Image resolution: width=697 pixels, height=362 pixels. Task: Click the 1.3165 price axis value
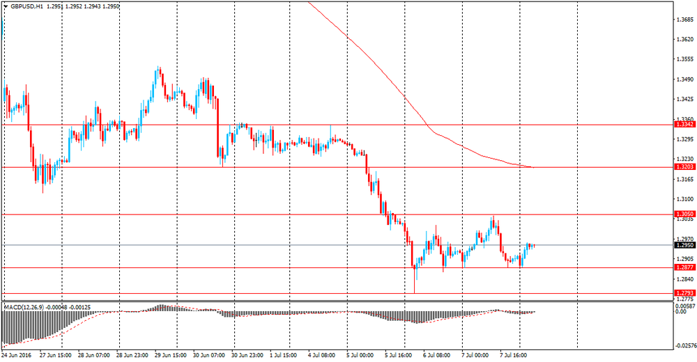pos(685,180)
